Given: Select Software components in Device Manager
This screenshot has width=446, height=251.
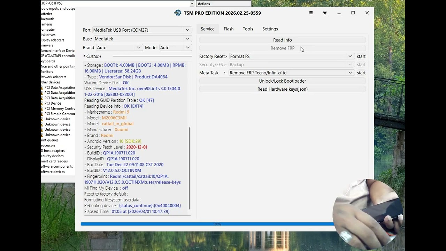Looking at the screenshot, I should click(57, 166).
